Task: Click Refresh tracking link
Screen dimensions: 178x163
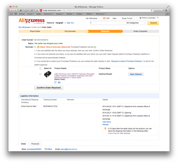Action: (106, 124)
